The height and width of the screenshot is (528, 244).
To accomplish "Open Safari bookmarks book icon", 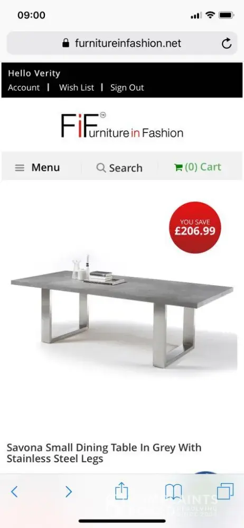I will pyautogui.click(x=174, y=492).
